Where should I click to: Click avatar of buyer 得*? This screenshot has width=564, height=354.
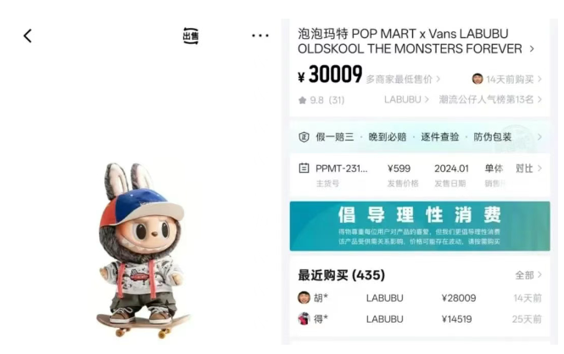click(x=304, y=318)
